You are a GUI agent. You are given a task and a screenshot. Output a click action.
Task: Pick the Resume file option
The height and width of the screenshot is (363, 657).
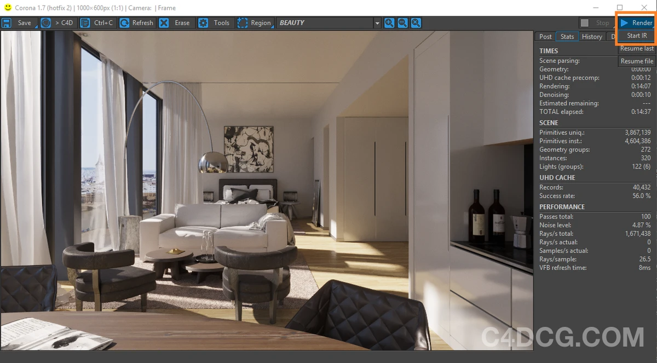tap(637, 61)
